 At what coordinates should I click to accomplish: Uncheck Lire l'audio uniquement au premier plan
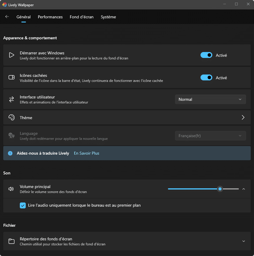click(23, 205)
